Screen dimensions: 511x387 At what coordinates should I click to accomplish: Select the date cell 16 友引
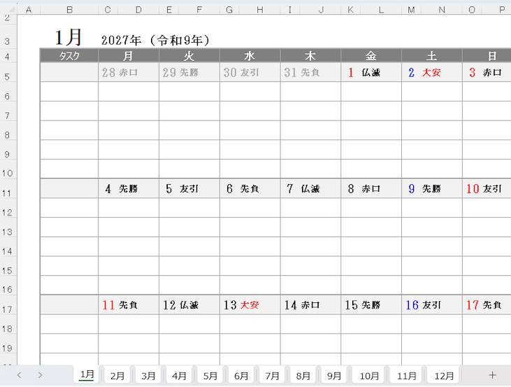point(432,304)
